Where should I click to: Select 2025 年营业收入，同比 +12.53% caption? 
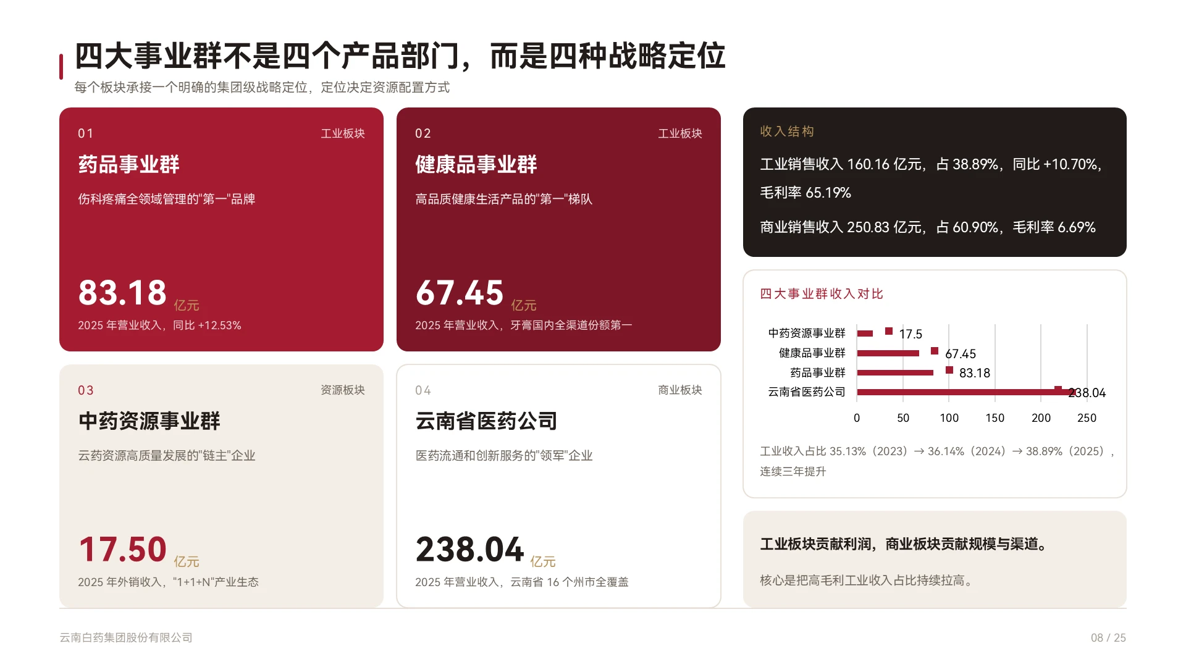(x=159, y=325)
